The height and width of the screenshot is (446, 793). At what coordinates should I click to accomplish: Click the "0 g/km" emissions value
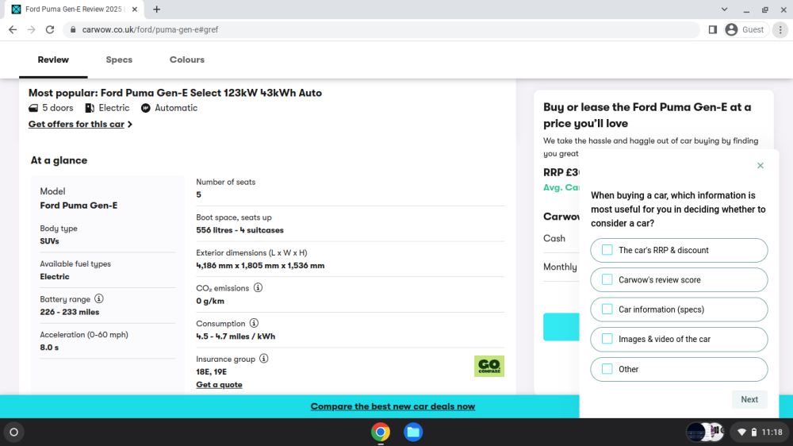click(210, 301)
